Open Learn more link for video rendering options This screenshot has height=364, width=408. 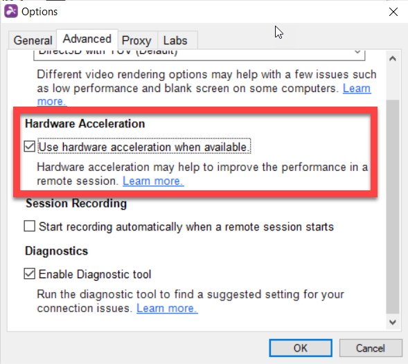(357, 89)
